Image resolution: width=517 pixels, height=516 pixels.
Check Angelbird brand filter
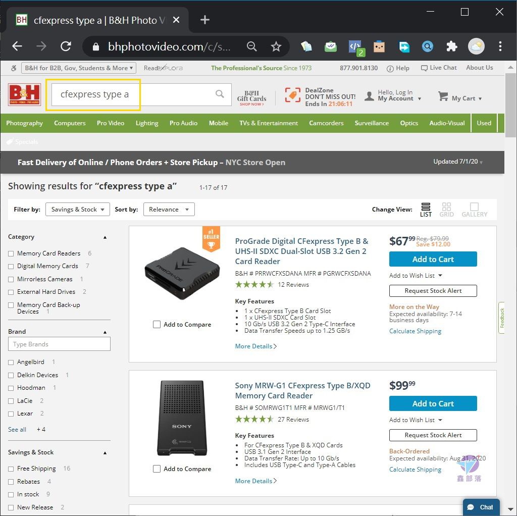pyautogui.click(x=11, y=362)
